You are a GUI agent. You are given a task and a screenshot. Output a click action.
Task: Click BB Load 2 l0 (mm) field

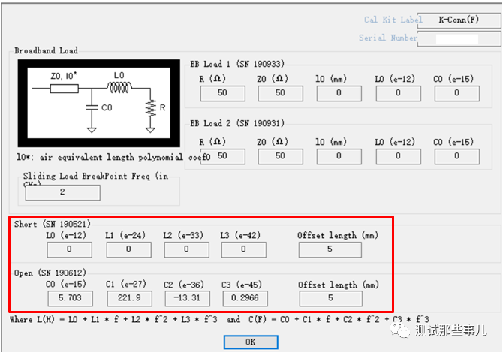339,156
